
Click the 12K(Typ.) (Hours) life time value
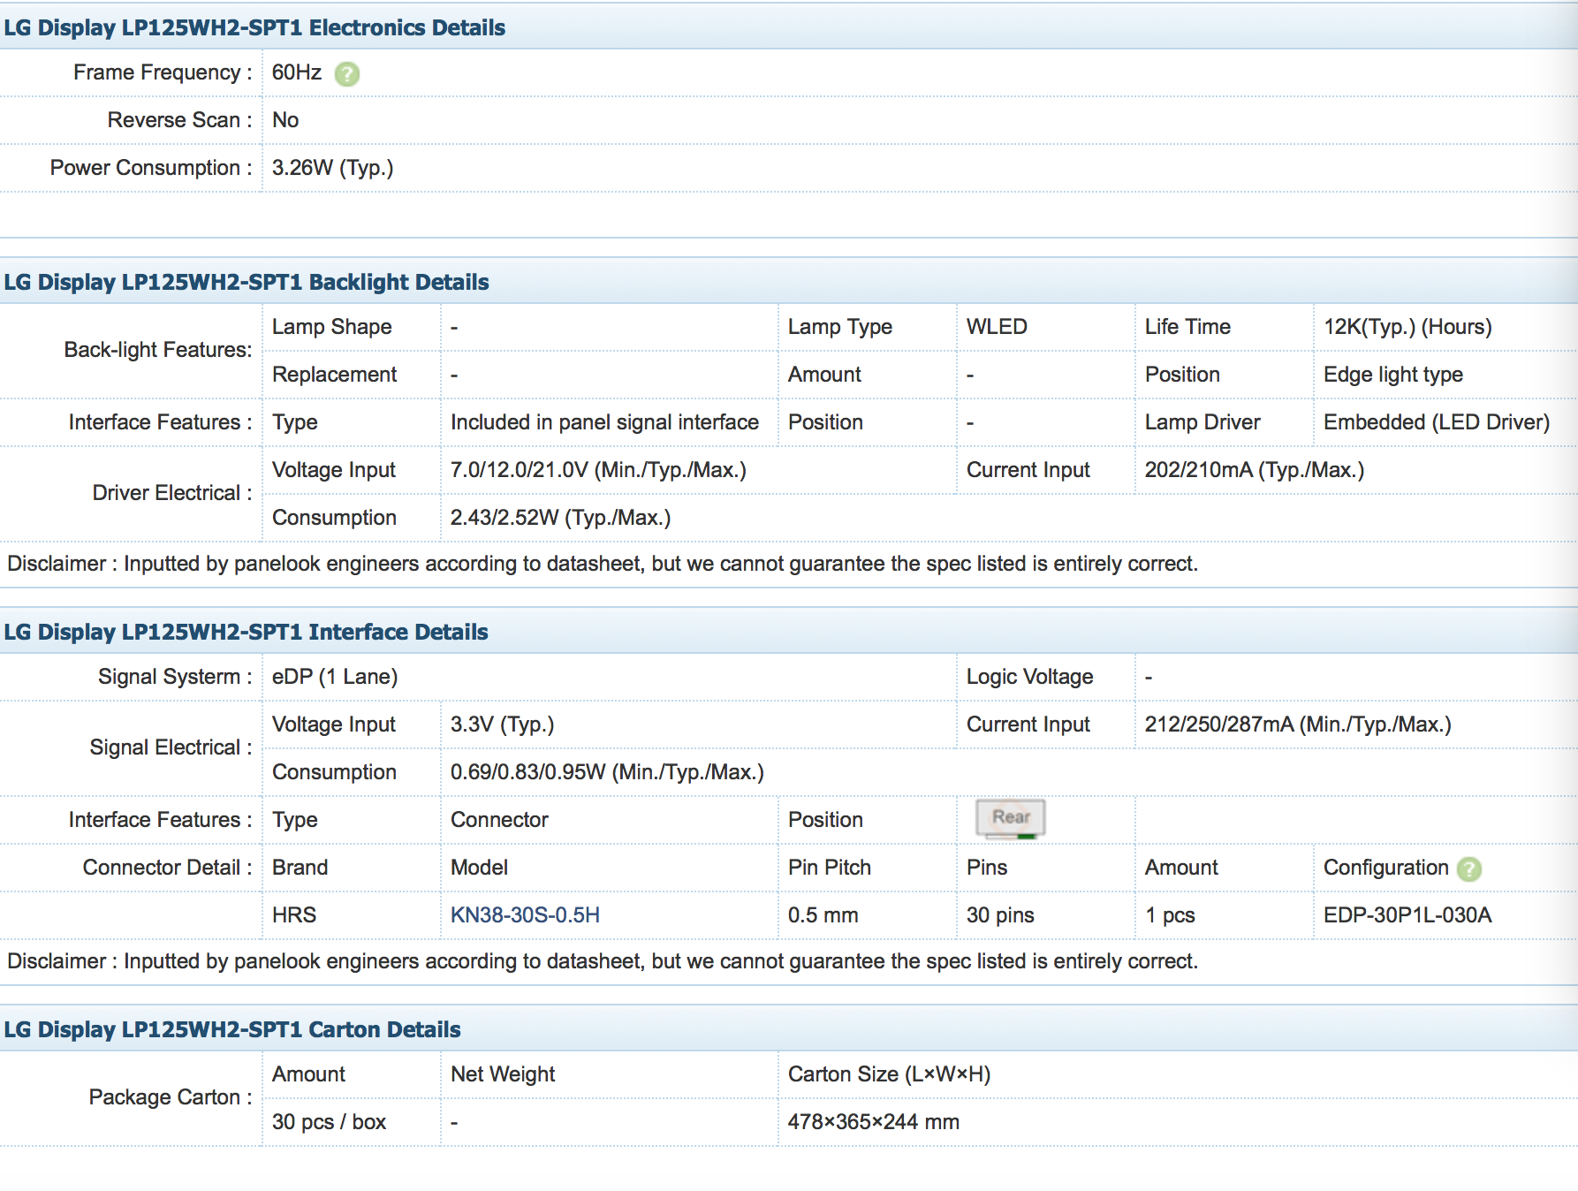coord(1407,327)
